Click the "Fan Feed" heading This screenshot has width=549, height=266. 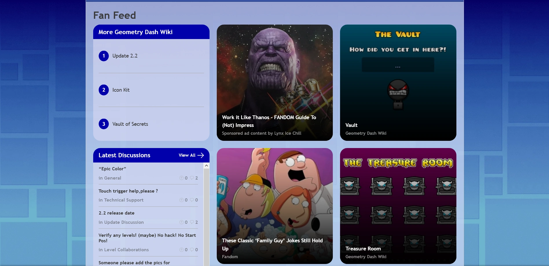[x=115, y=15]
